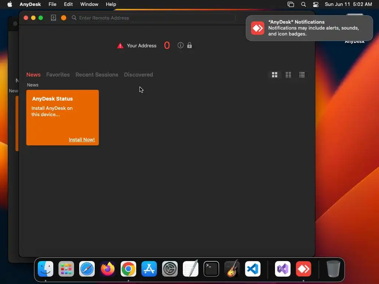This screenshot has height=284, width=379.
Task: Click the red address number 0
Action: pyautogui.click(x=167, y=45)
